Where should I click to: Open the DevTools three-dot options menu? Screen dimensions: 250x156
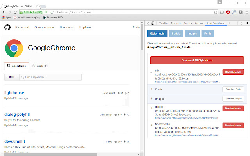pyautogui.click(x=241, y=23)
